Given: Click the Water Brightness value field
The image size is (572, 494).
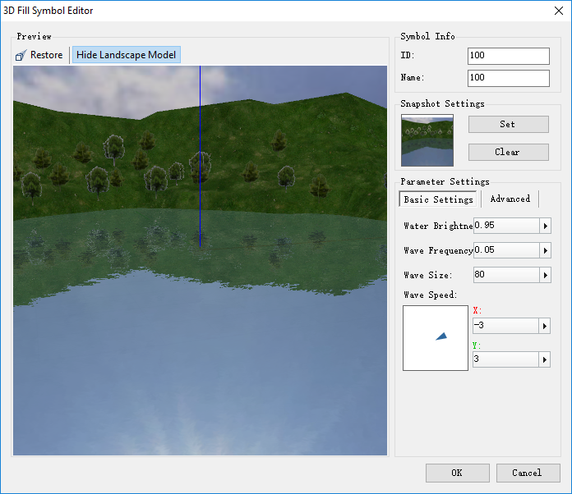Looking at the screenshot, I should click(505, 226).
